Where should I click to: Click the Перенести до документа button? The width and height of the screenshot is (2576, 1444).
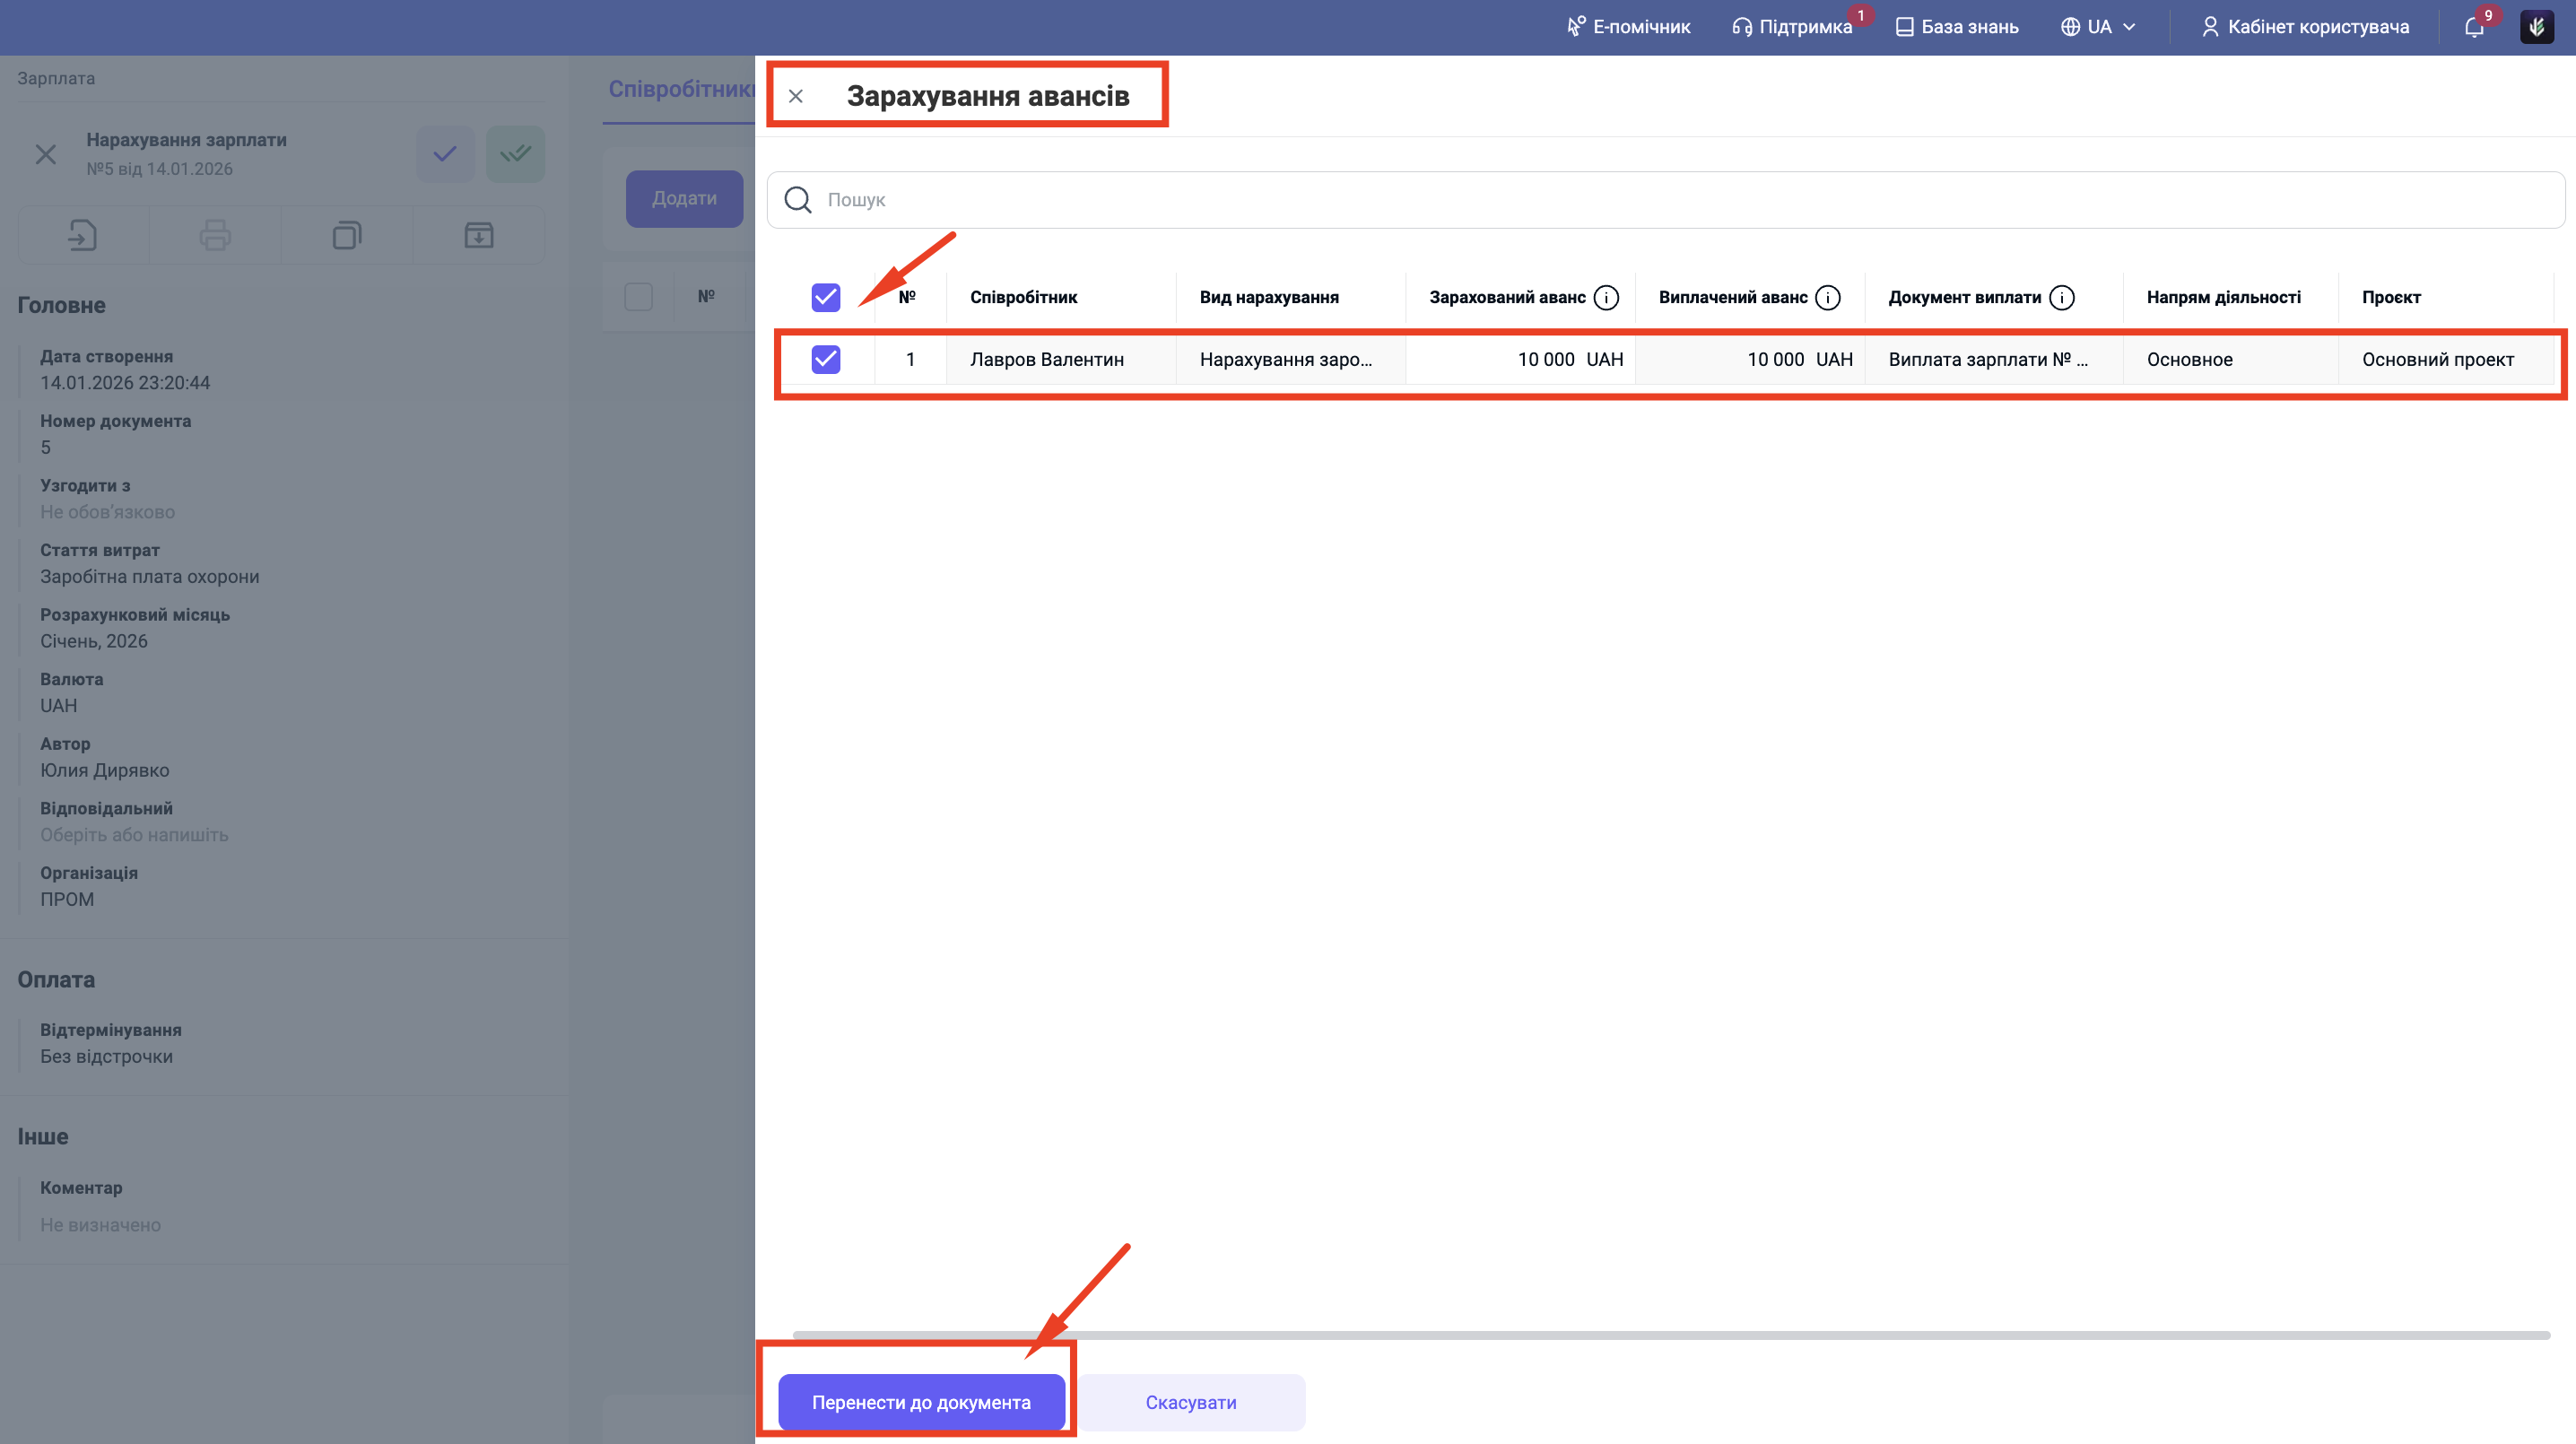point(921,1402)
